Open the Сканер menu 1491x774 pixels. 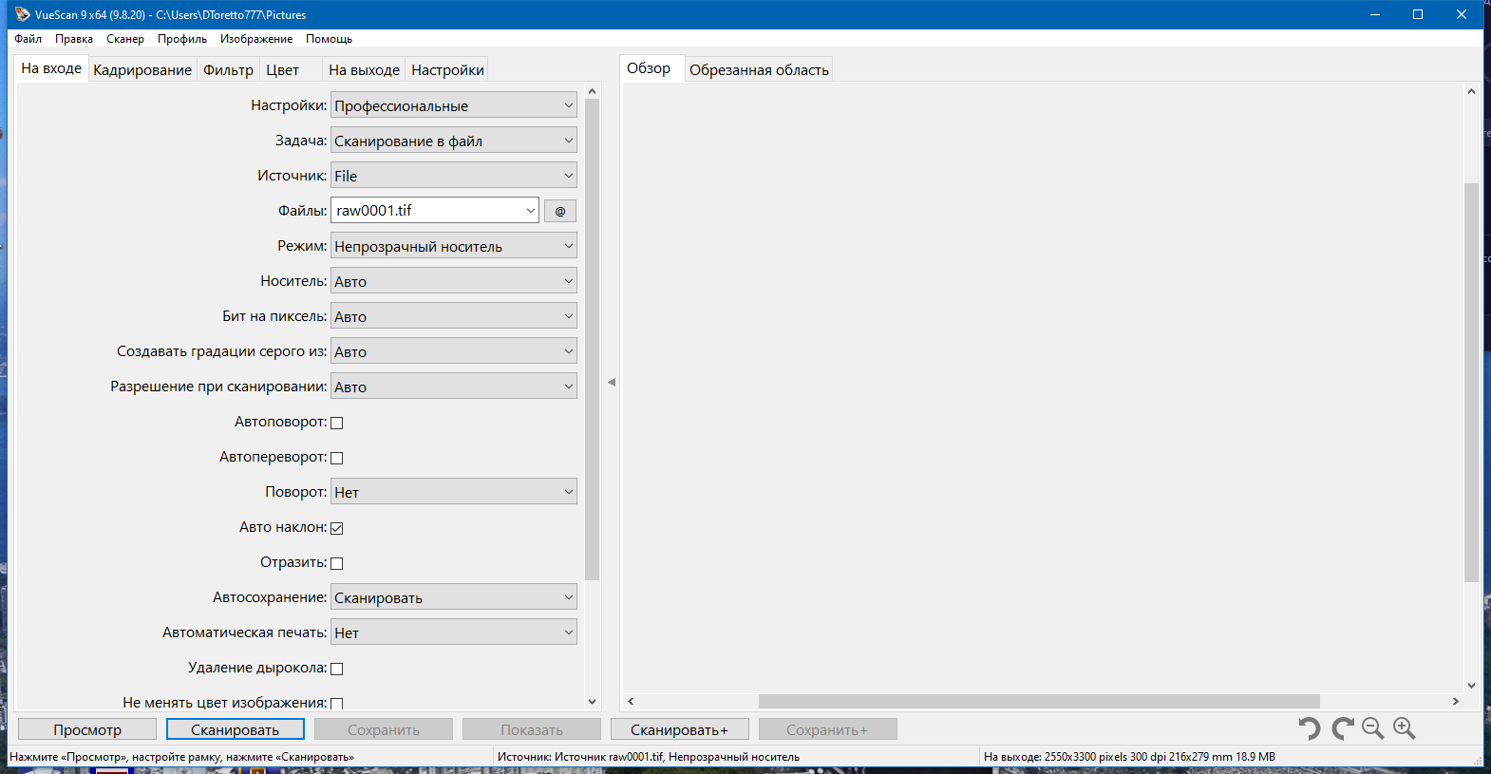click(x=125, y=39)
